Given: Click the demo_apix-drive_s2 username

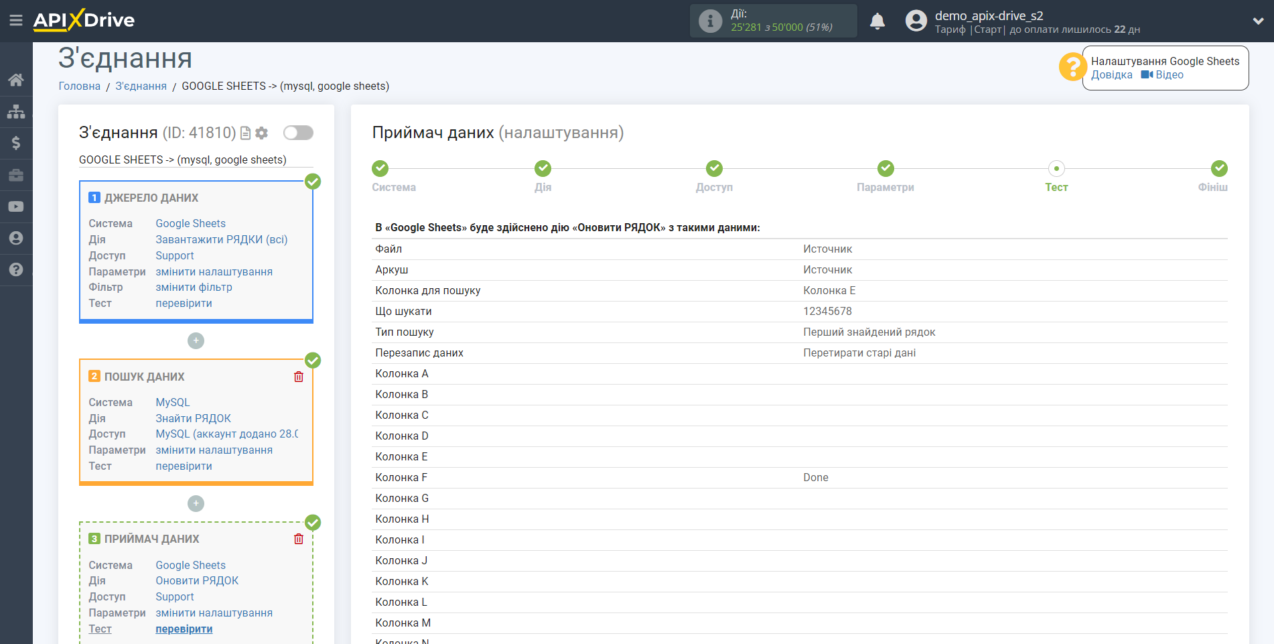Looking at the screenshot, I should (989, 15).
